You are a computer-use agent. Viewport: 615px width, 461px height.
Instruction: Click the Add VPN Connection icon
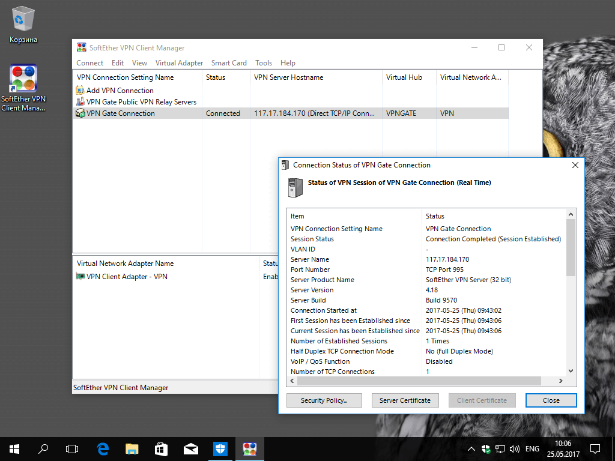click(x=80, y=91)
